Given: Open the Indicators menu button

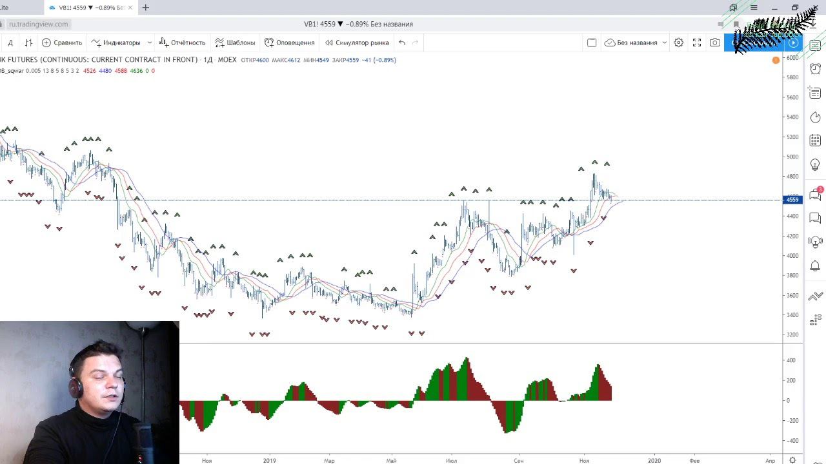Looking at the screenshot, I should pos(116,43).
